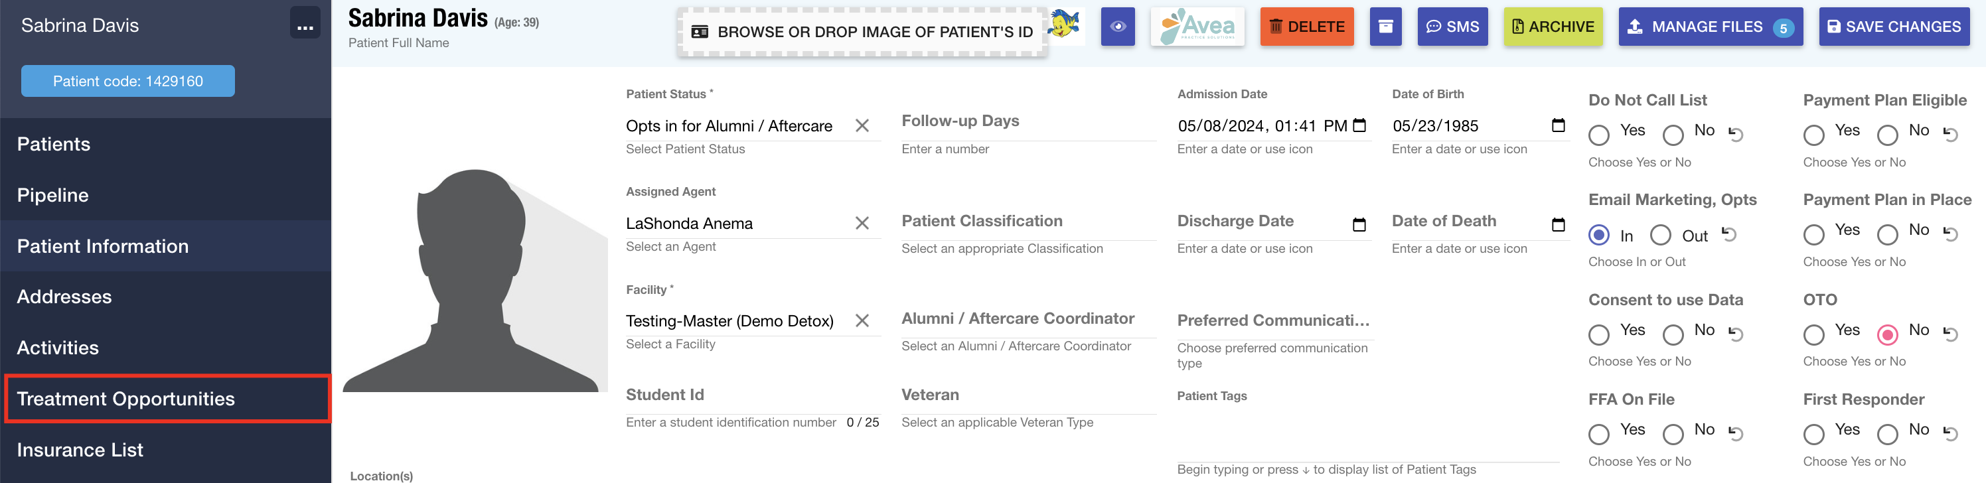Choose Out for Email Marketing
Image resolution: width=1986 pixels, height=483 pixels.
click(1660, 235)
